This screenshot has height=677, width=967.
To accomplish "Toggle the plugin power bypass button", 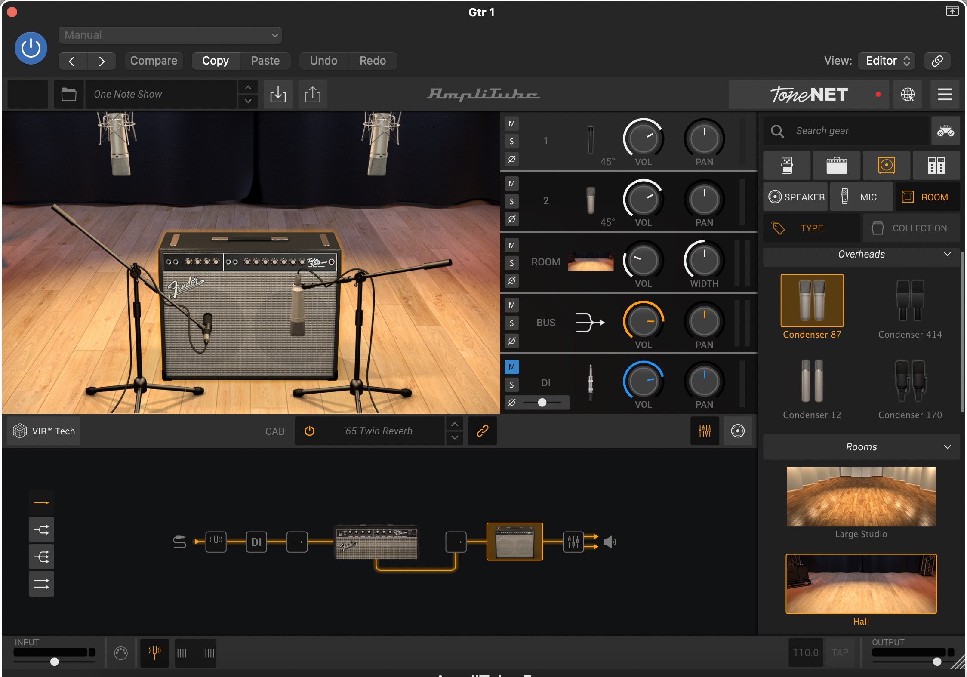I will [x=31, y=48].
